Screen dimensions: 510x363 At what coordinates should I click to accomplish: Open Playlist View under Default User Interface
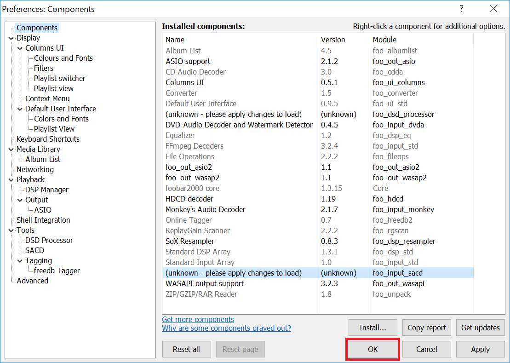tap(54, 129)
